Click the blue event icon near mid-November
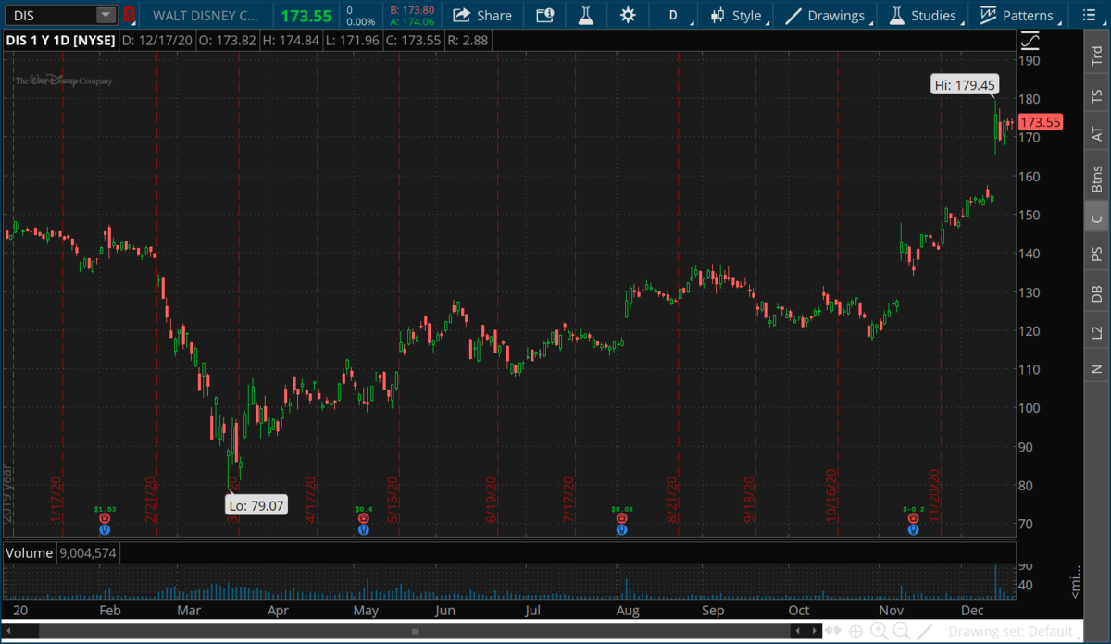1111x644 pixels. point(914,530)
